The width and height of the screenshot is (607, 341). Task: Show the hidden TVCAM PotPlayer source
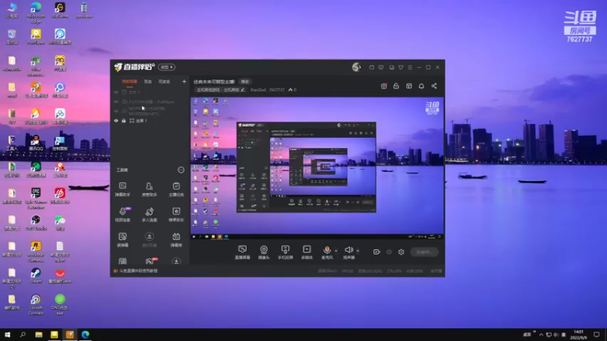(x=116, y=102)
